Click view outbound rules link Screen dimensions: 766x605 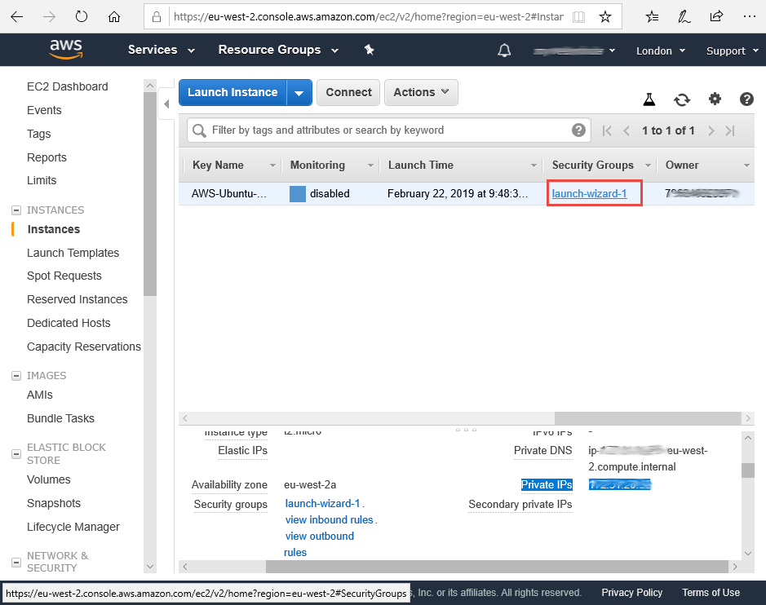pyautogui.click(x=319, y=545)
